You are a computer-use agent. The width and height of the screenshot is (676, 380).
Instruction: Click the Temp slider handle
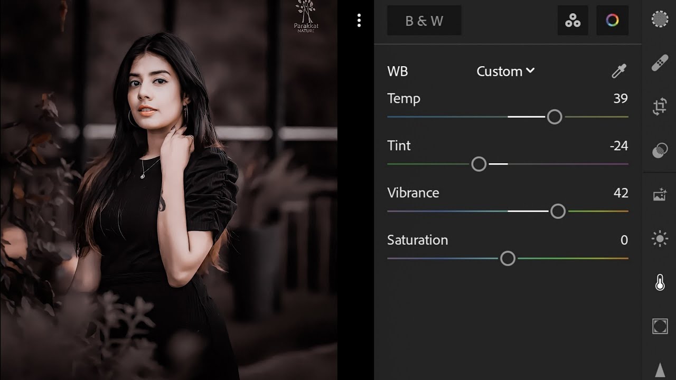click(x=555, y=117)
